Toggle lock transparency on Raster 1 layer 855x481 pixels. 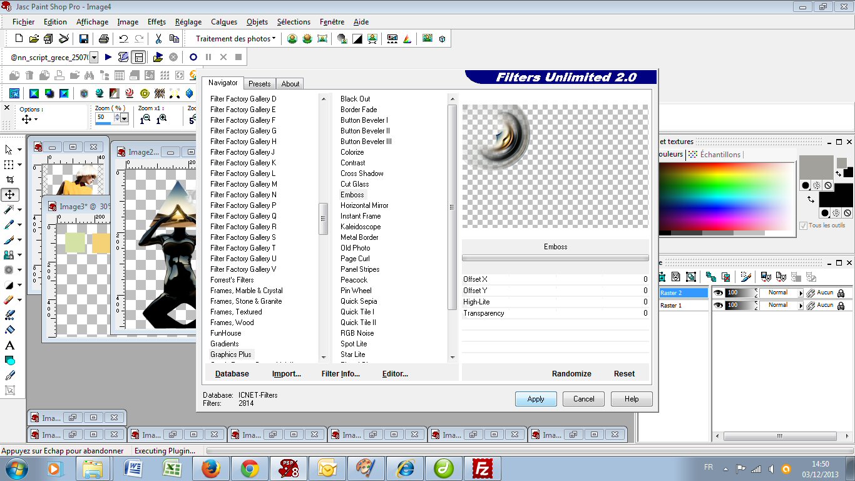click(841, 305)
